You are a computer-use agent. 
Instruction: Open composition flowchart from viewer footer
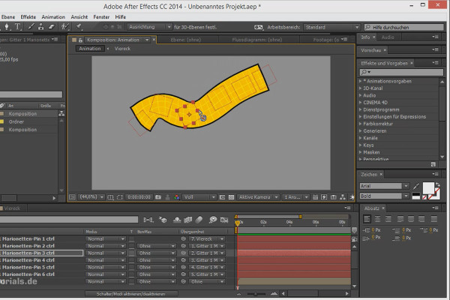(x=343, y=197)
